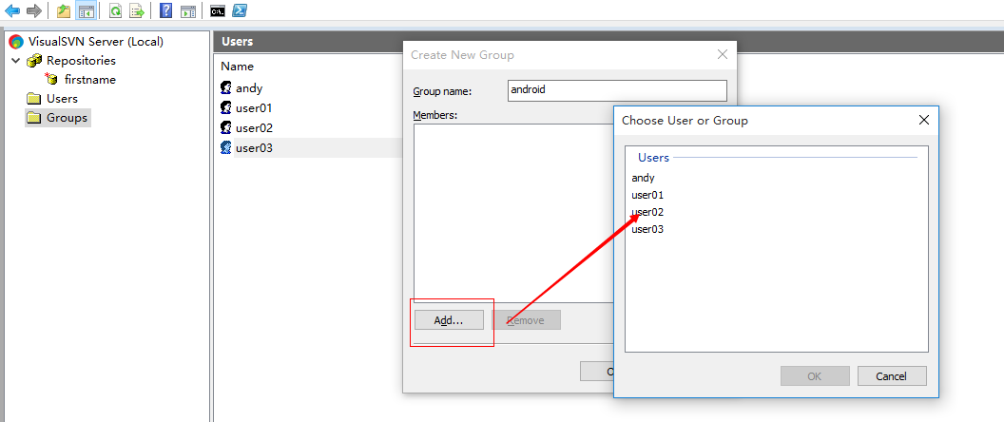Click the Up One Level folder icon
This screenshot has height=422, width=1004.
(x=64, y=10)
